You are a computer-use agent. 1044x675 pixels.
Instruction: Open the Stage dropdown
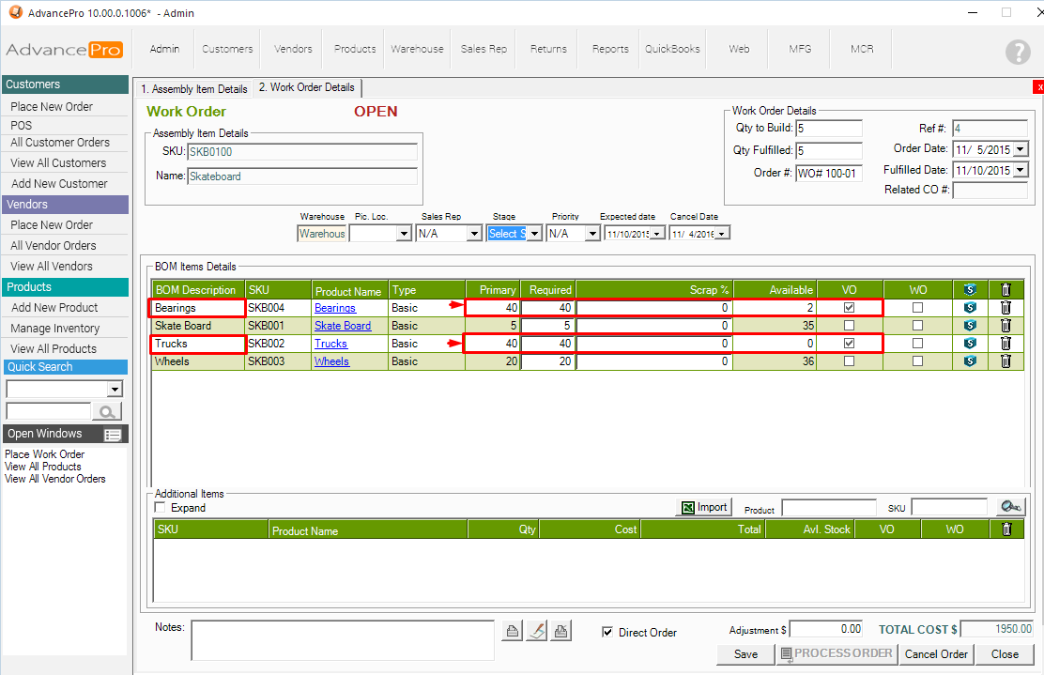[x=534, y=234]
